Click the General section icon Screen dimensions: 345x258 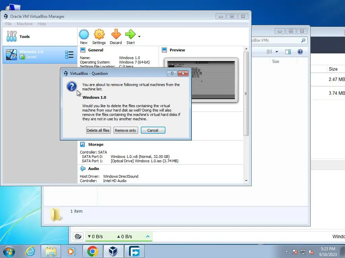click(83, 50)
